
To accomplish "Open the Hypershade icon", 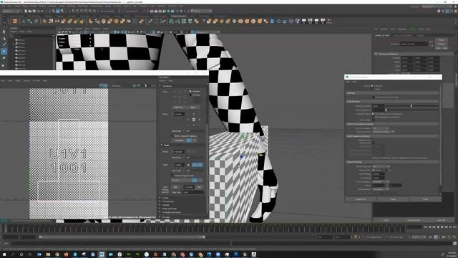I will click(169, 11).
